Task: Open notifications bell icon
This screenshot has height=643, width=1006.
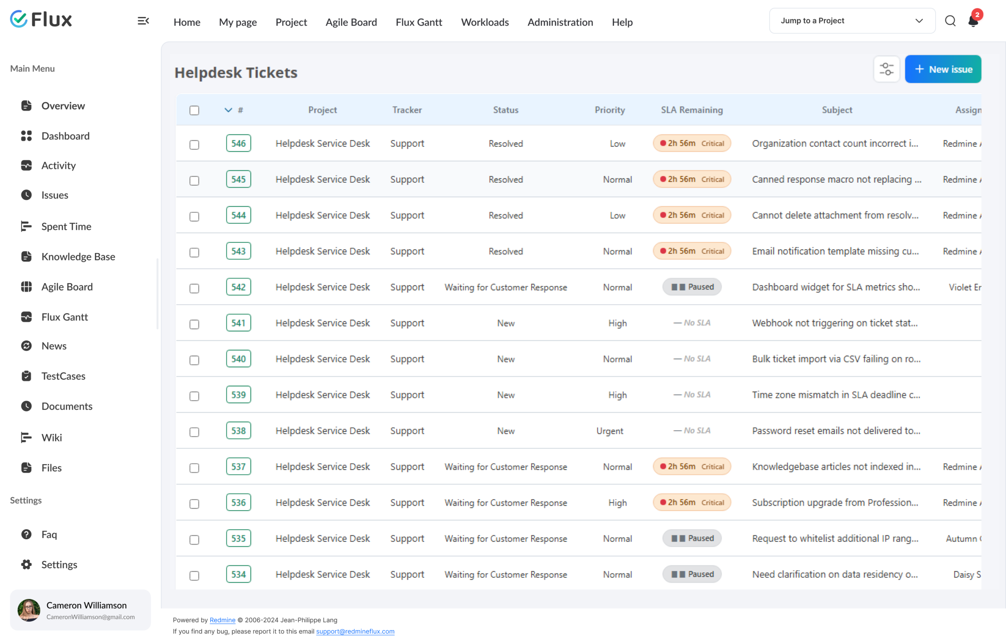Action: tap(973, 21)
